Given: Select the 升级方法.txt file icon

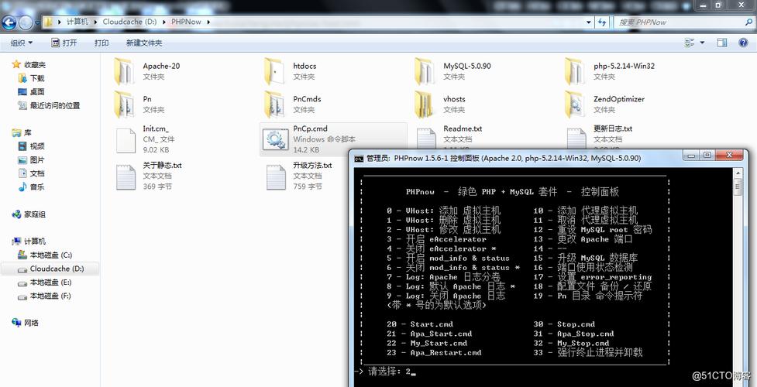Looking at the screenshot, I should (x=276, y=177).
